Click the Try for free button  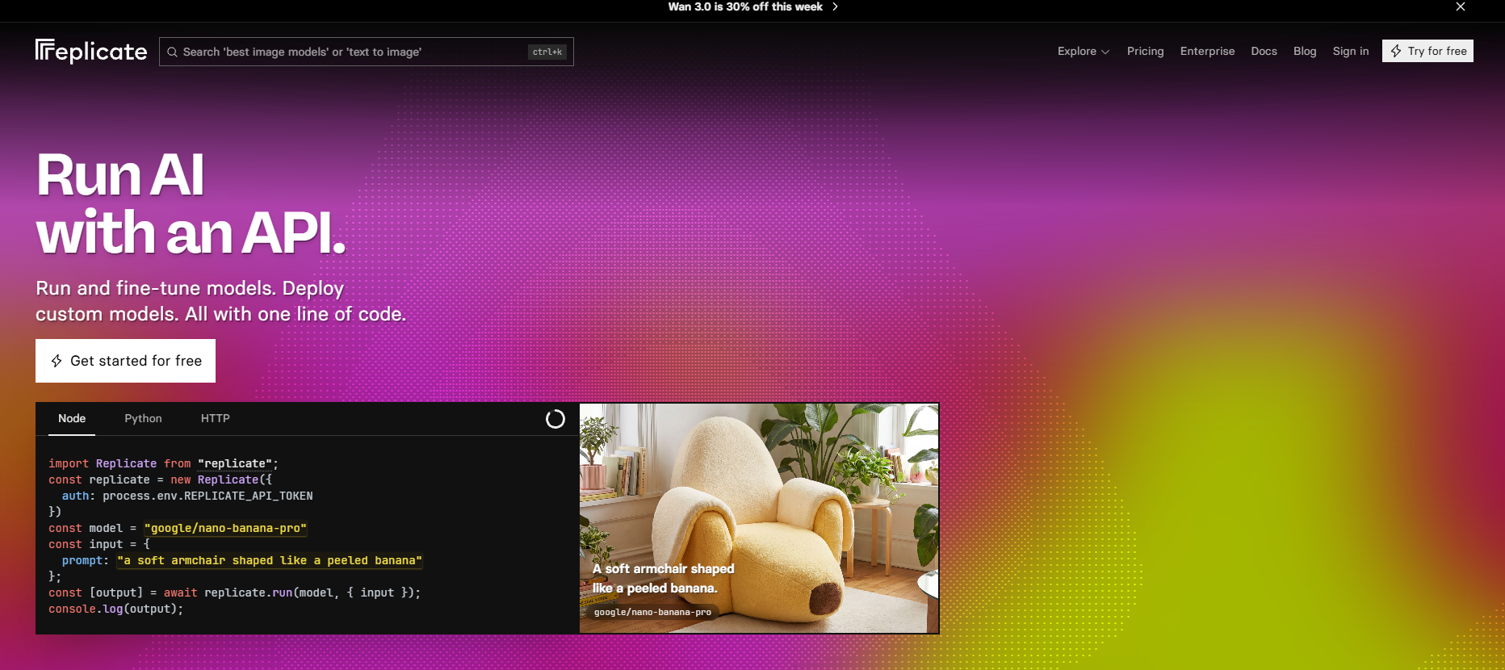(x=1427, y=51)
